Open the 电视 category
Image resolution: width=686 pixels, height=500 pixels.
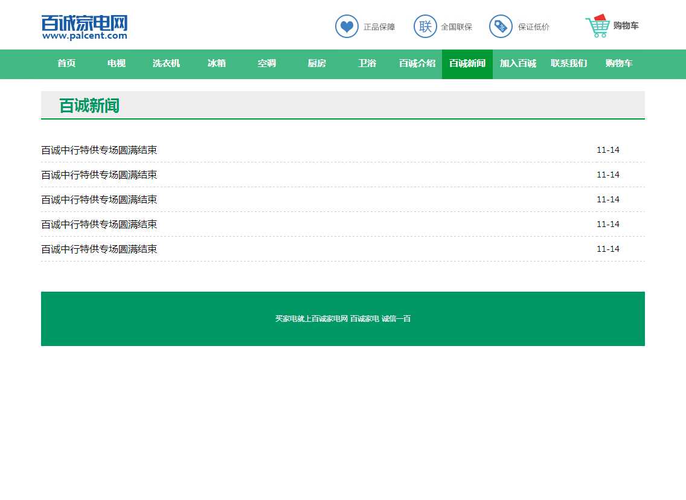[x=117, y=63]
